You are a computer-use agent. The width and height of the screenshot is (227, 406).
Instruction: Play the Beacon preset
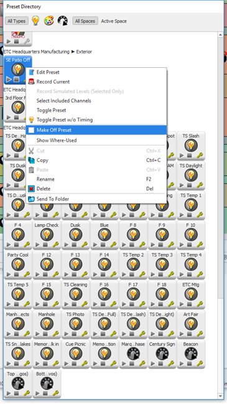182,364
